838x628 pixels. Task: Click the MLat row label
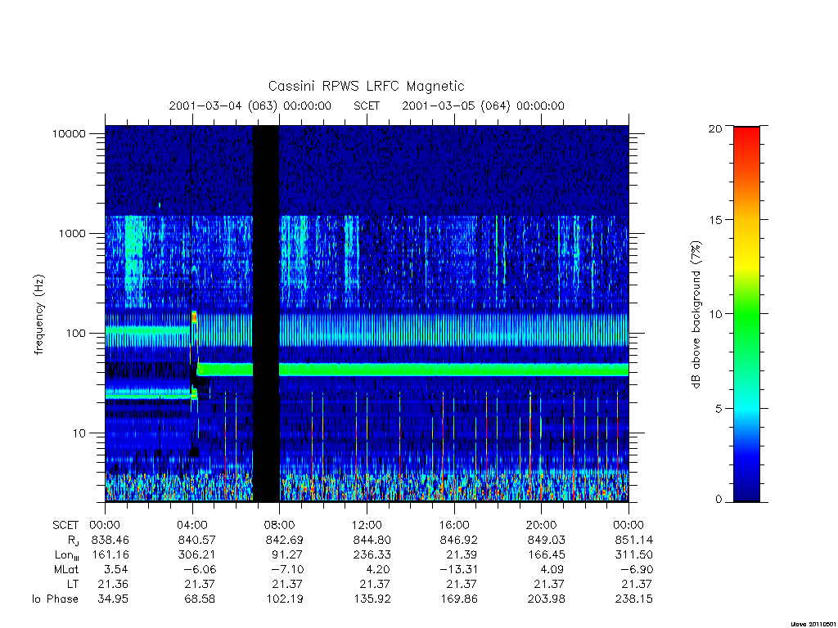pos(66,570)
